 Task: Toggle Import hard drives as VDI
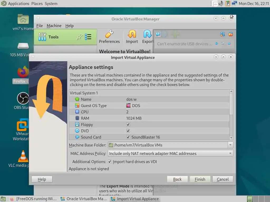coord(109,162)
